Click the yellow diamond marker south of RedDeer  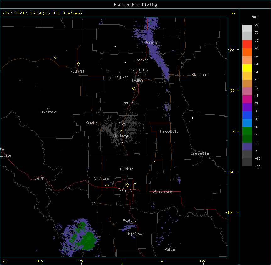click(x=134, y=88)
